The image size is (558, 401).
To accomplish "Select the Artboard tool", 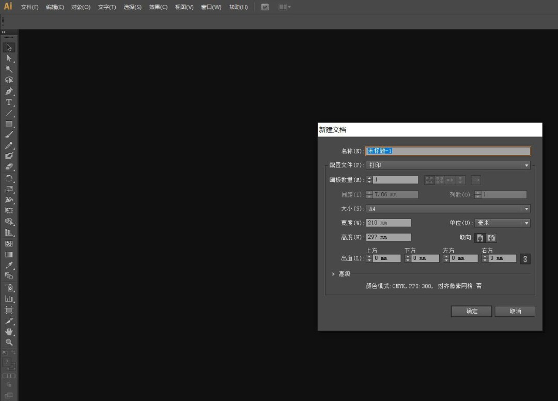I will pos(9,310).
